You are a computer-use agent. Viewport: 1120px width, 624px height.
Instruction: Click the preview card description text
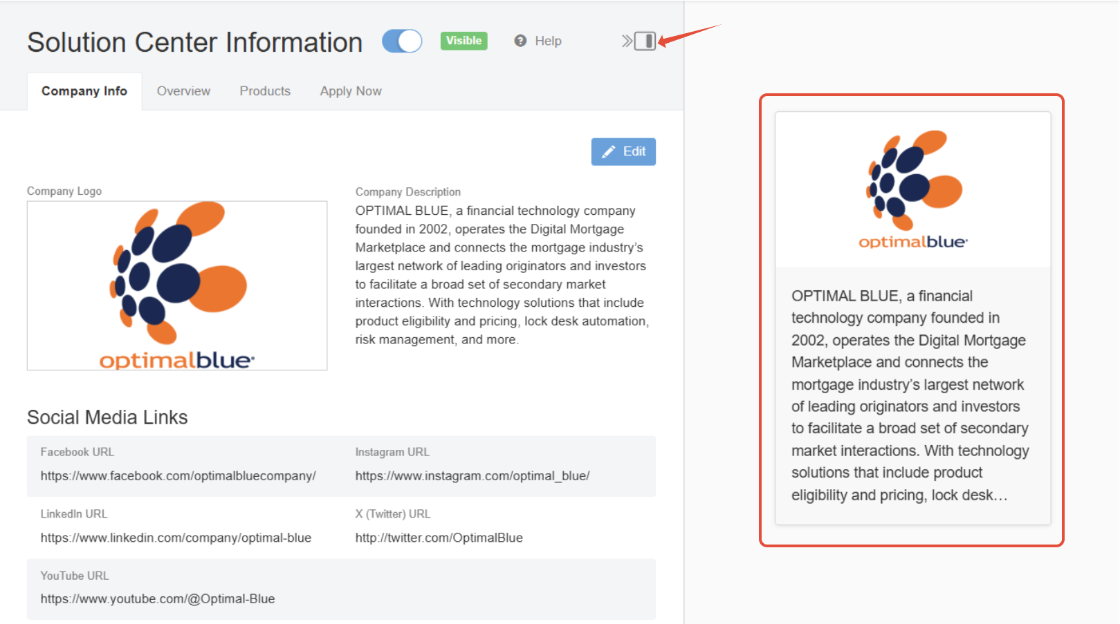pos(910,395)
